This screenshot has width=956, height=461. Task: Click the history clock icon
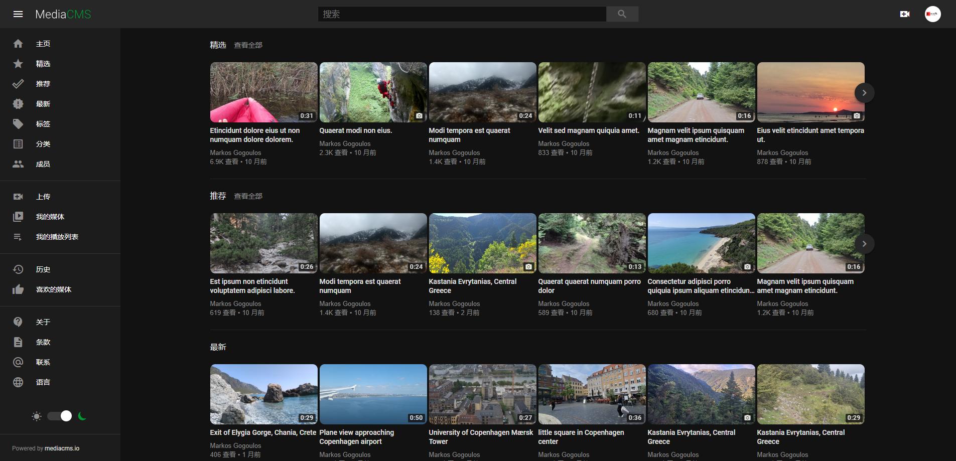[x=18, y=269]
